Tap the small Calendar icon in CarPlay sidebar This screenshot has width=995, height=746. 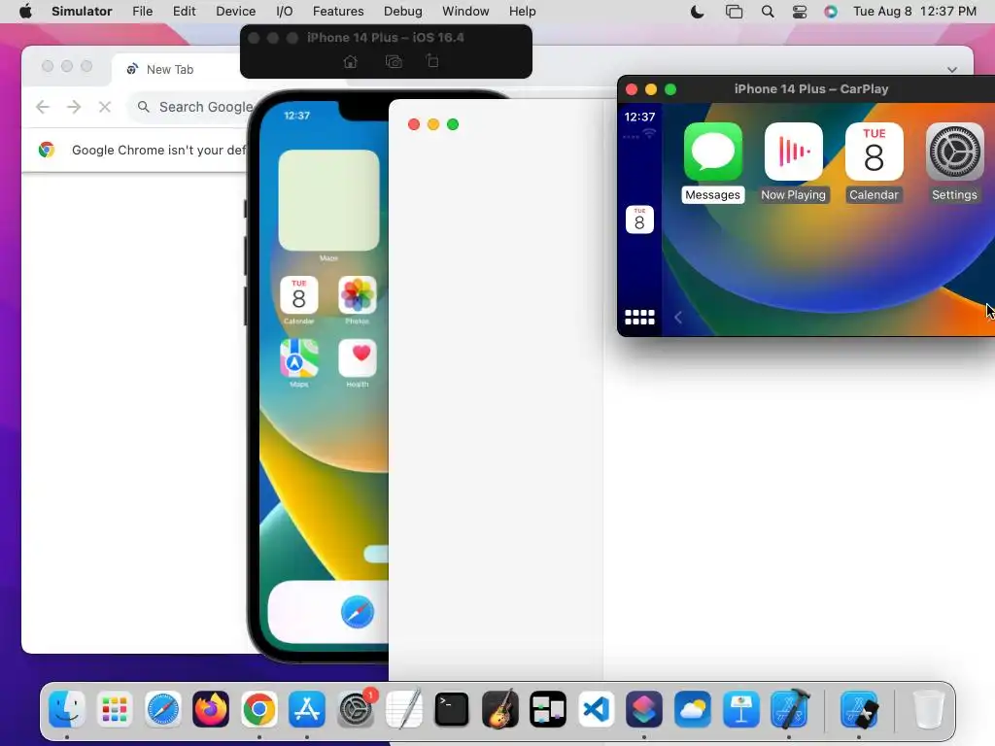pyautogui.click(x=639, y=220)
